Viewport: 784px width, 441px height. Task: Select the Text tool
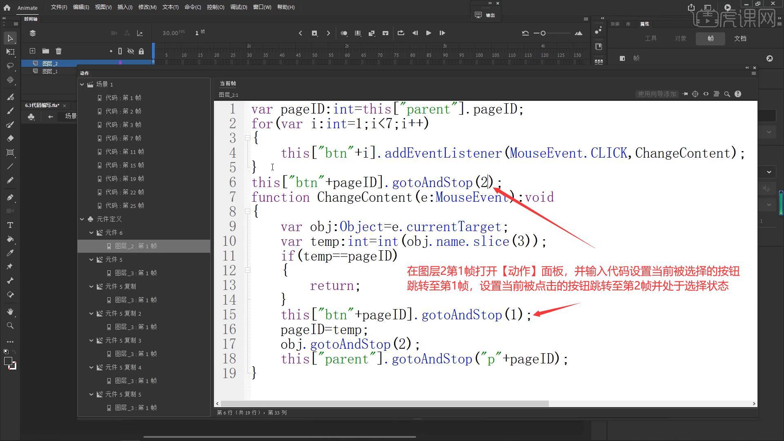10,225
